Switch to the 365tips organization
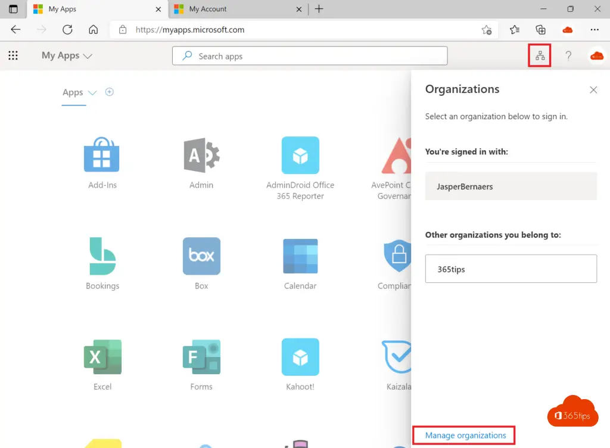 coord(511,269)
